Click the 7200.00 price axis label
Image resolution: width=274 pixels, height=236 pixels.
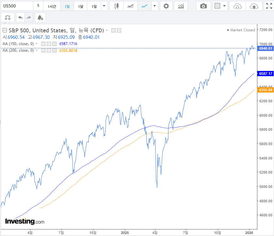coord(266,30)
